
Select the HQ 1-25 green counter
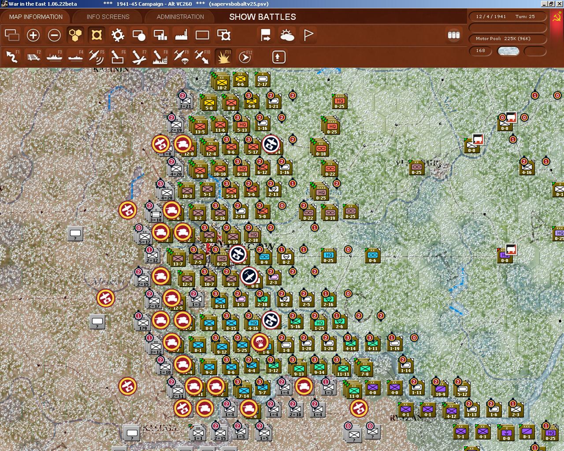click(319, 323)
